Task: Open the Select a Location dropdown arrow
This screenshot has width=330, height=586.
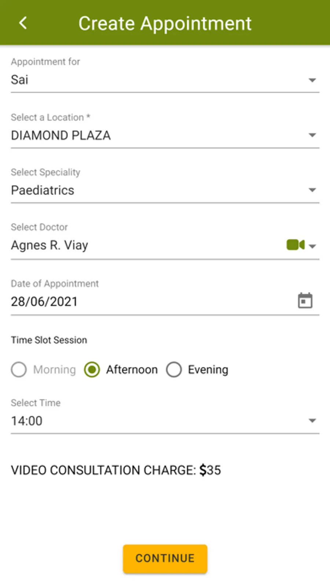Action: (x=312, y=135)
